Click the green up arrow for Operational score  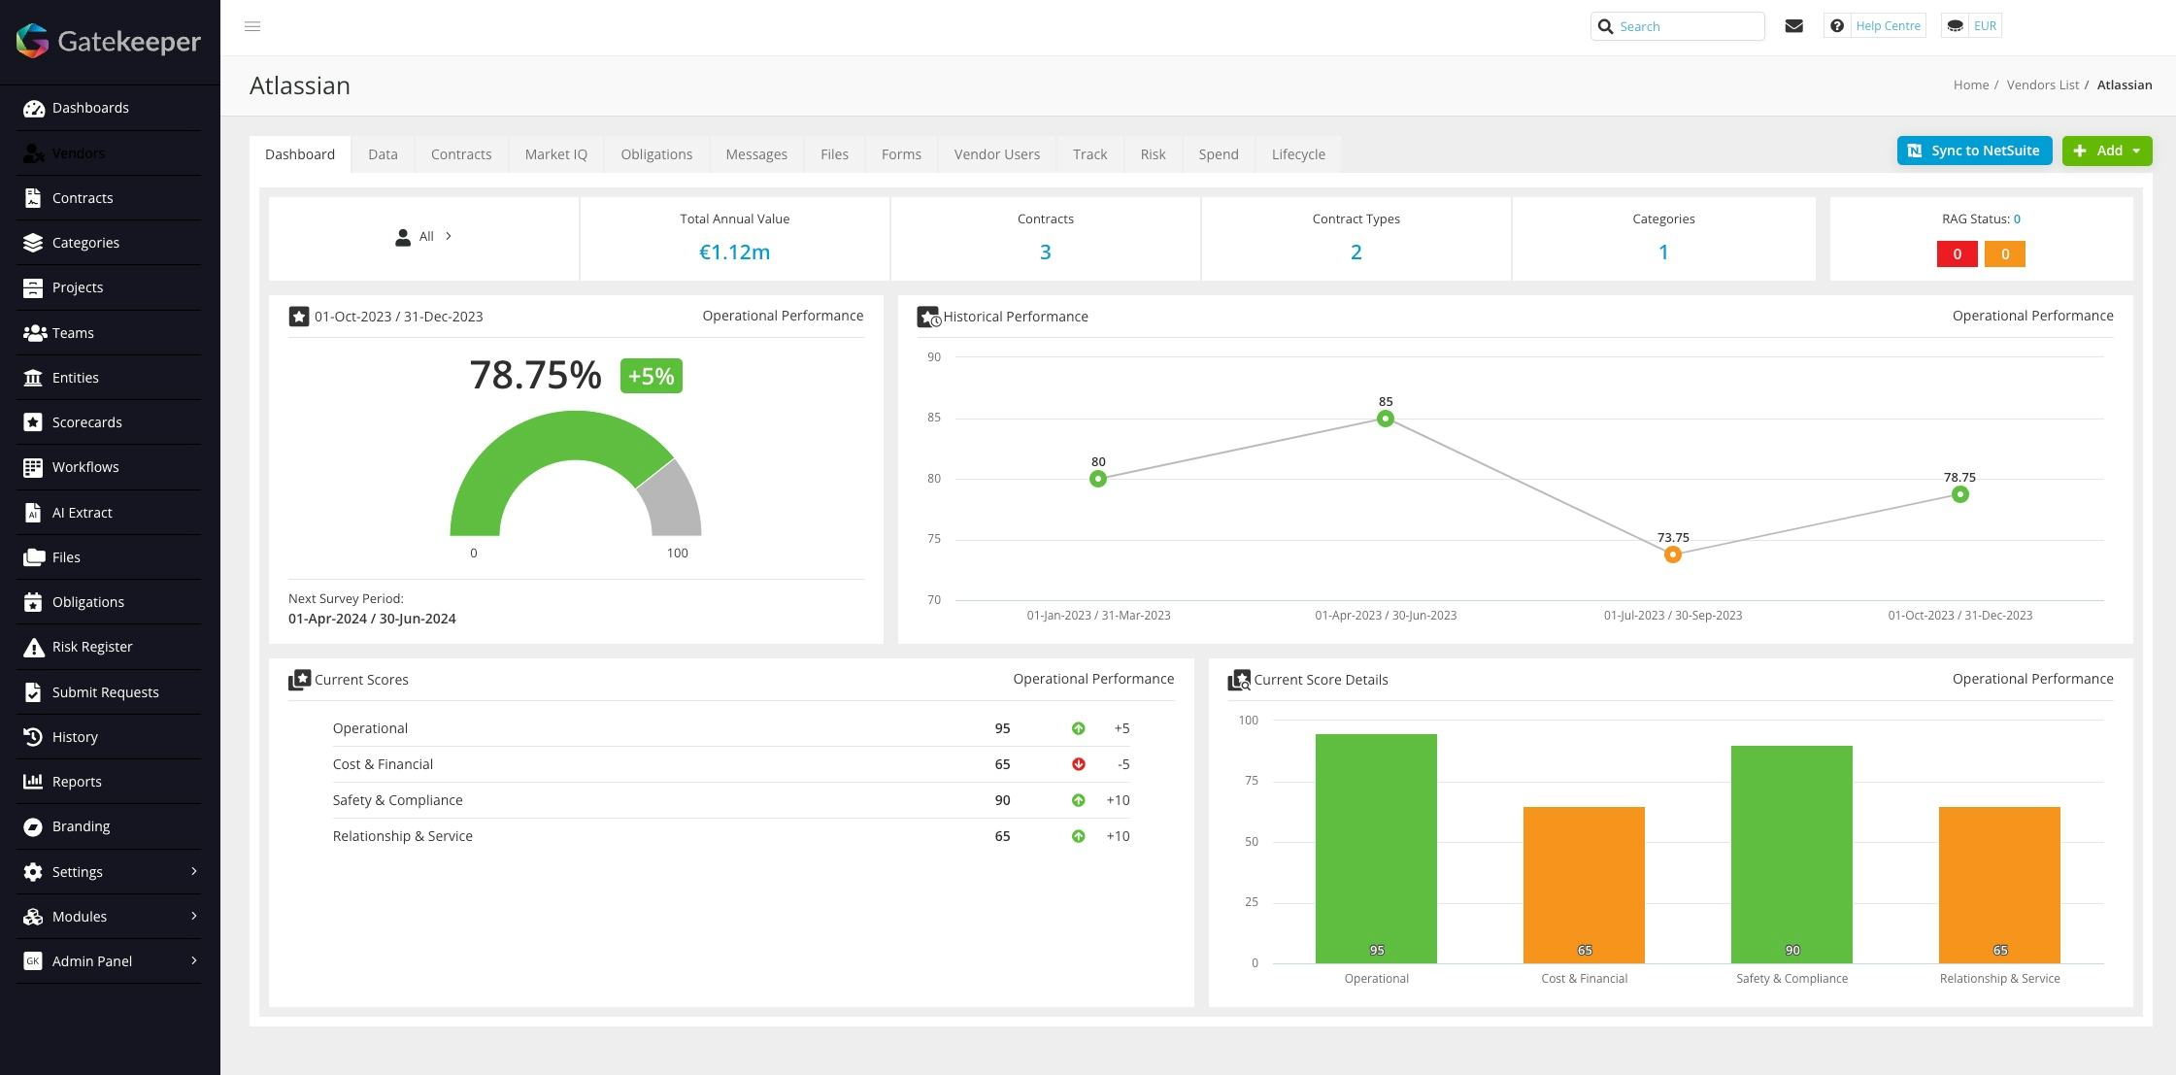(x=1078, y=728)
